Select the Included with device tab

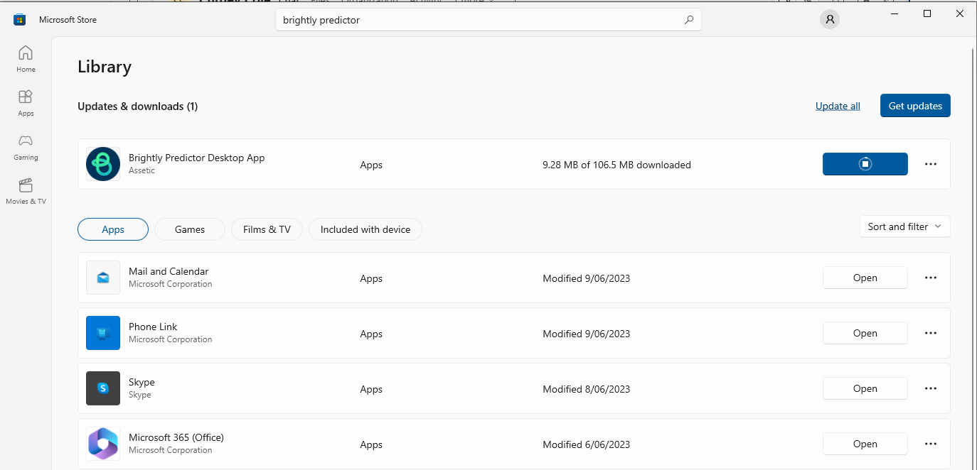click(x=365, y=229)
